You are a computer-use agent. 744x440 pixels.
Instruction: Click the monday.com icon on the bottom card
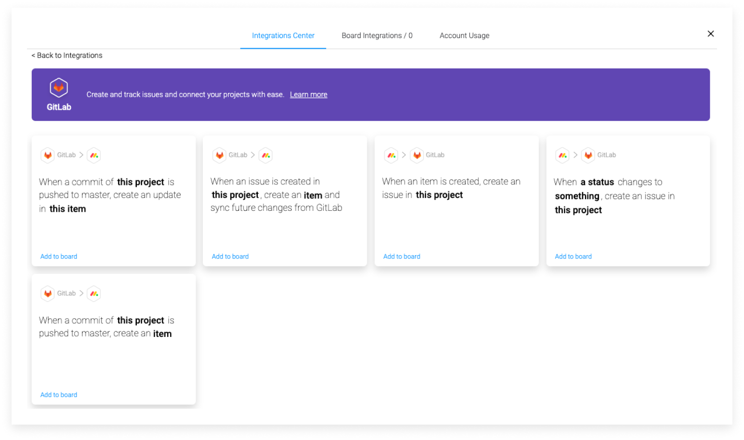93,293
